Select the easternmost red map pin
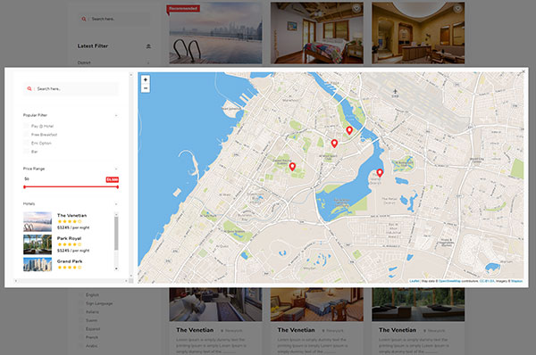Viewport: 536px width, 355px height. point(380,173)
